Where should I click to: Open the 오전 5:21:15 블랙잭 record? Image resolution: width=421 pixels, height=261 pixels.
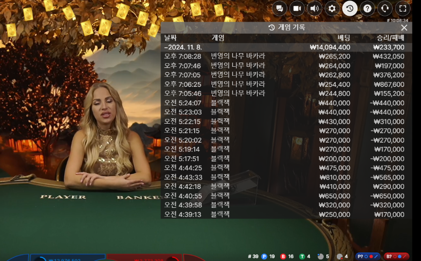pyautogui.click(x=286, y=131)
